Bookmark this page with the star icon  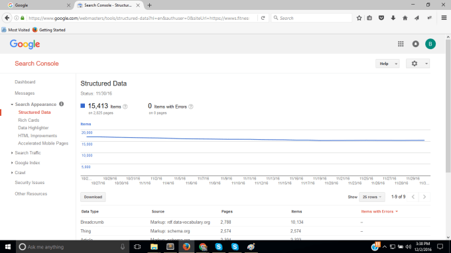pyautogui.click(x=359, y=18)
